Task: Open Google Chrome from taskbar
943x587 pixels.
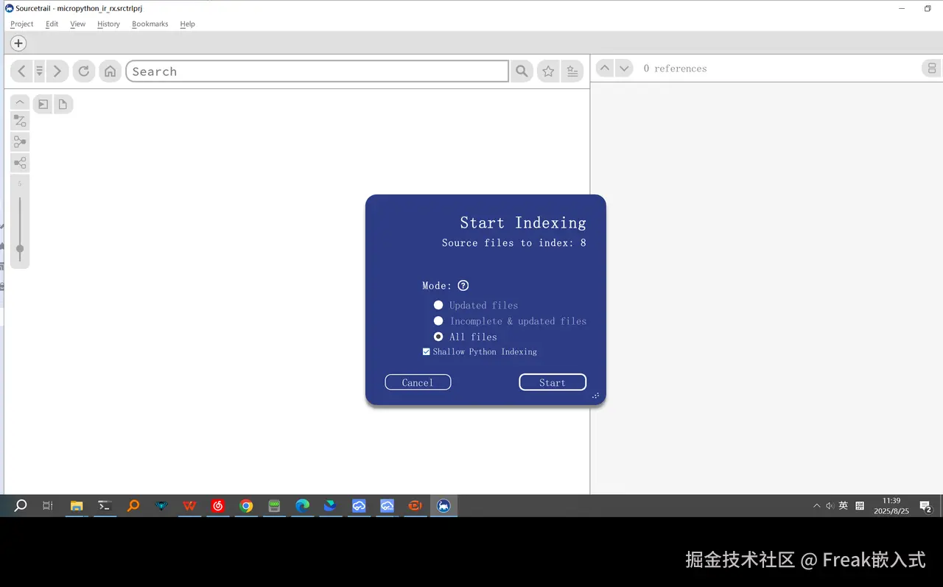Action: click(x=246, y=505)
